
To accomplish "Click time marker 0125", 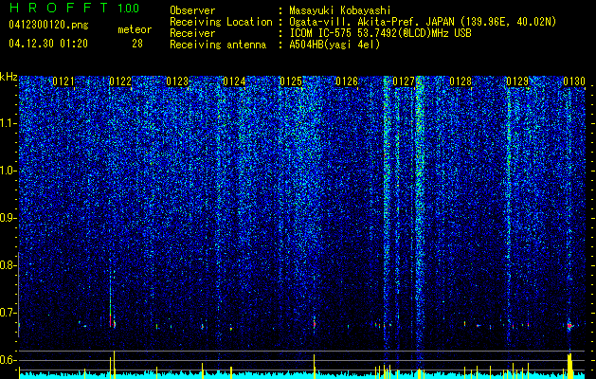I will pyautogui.click(x=290, y=81).
